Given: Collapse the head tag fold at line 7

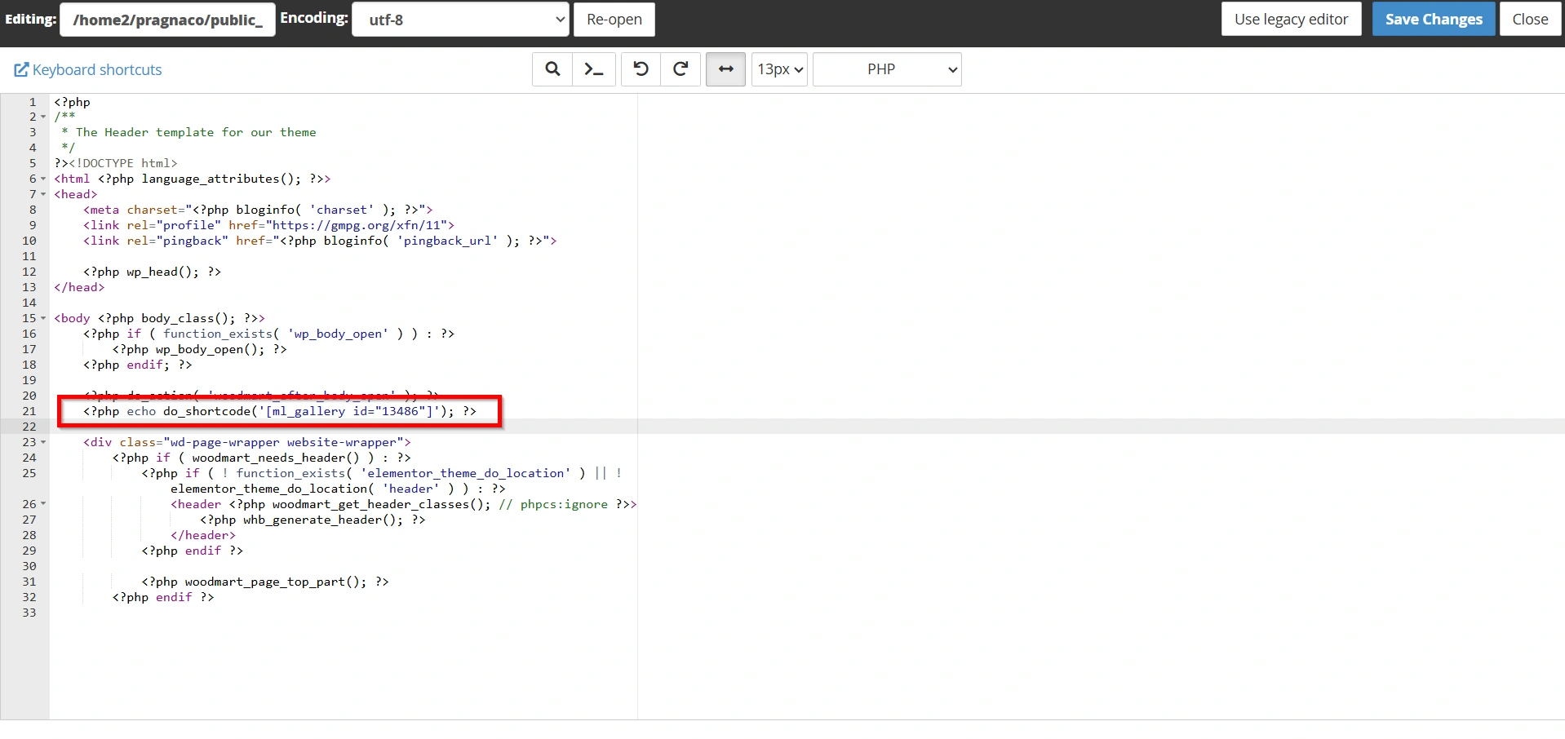Looking at the screenshot, I should click(x=43, y=194).
